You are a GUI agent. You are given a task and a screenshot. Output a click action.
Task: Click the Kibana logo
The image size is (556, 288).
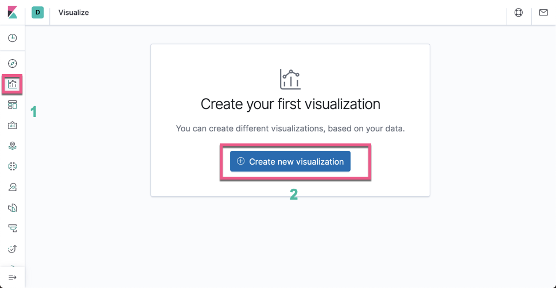click(12, 12)
